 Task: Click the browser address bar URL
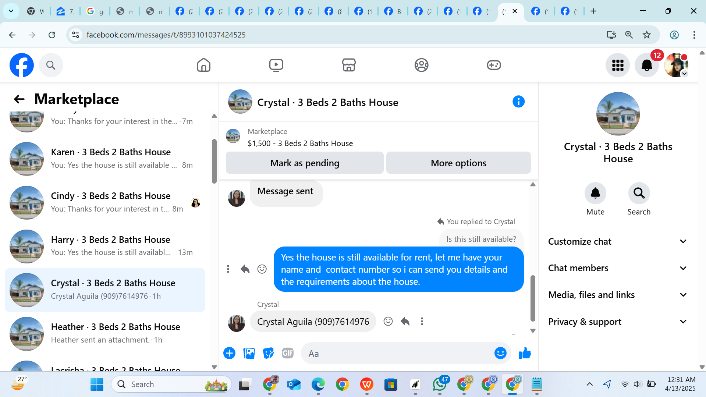pyautogui.click(x=166, y=35)
